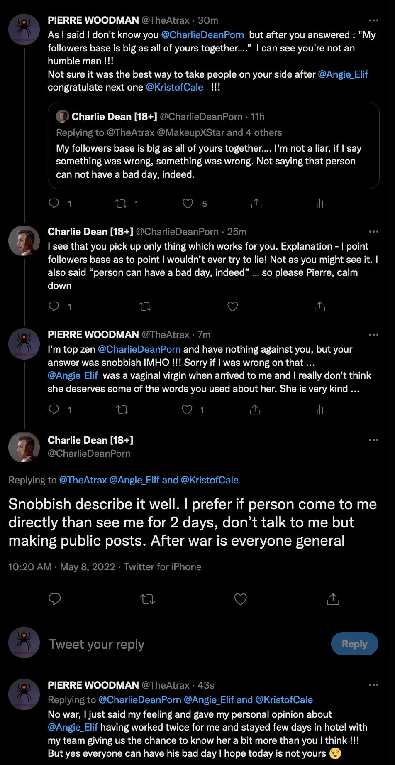The width and height of the screenshot is (395, 765).
Task: Like Pierre Woodman's 30m tweet
Action: [x=188, y=204]
